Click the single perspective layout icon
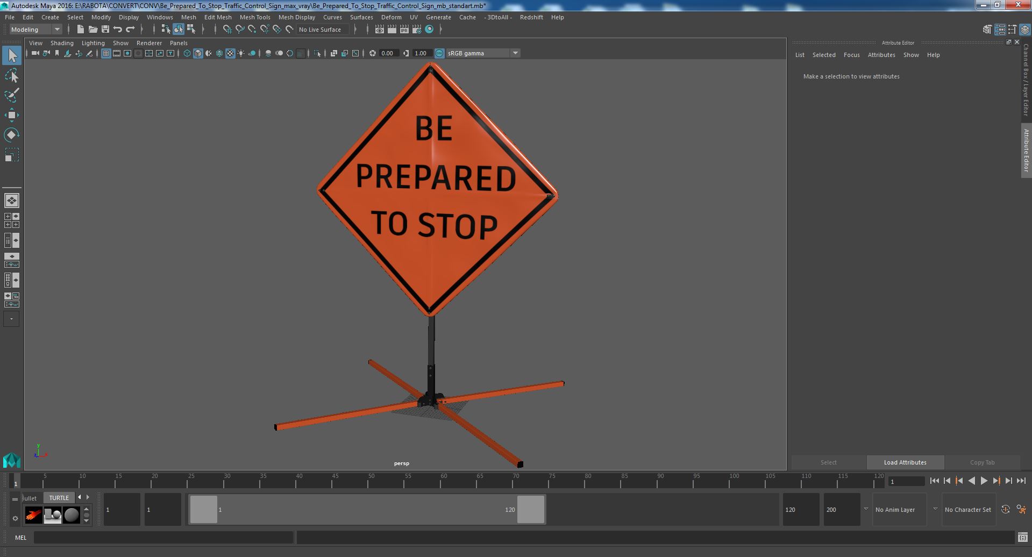The height and width of the screenshot is (557, 1032). 11,201
